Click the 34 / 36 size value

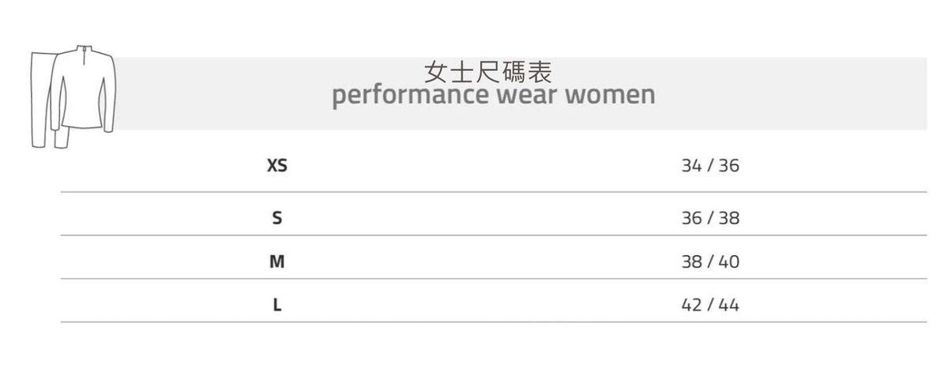[x=710, y=166]
